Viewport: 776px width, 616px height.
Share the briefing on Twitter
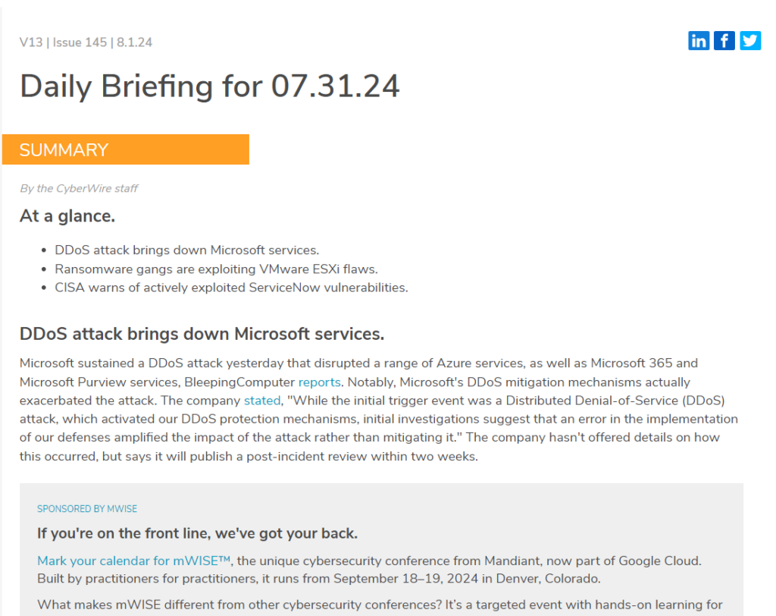pyautogui.click(x=750, y=40)
